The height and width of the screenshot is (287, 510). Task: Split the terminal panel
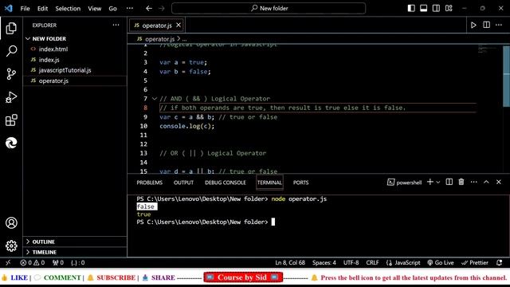coord(449,183)
